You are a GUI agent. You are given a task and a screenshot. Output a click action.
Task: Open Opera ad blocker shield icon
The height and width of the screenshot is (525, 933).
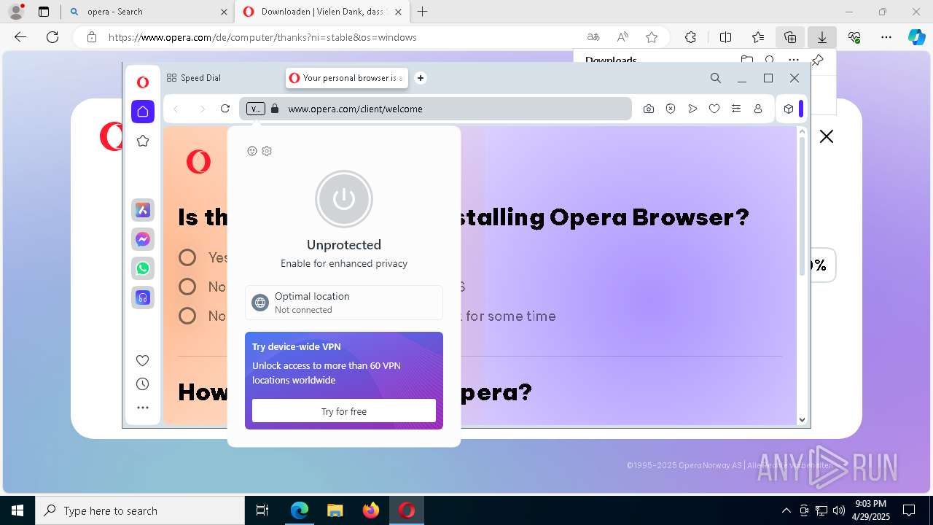click(671, 109)
